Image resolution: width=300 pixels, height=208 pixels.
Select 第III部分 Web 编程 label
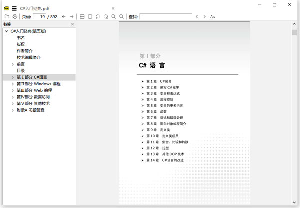[x=34, y=90]
